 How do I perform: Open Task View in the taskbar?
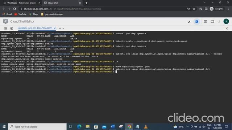[x=71, y=127]
